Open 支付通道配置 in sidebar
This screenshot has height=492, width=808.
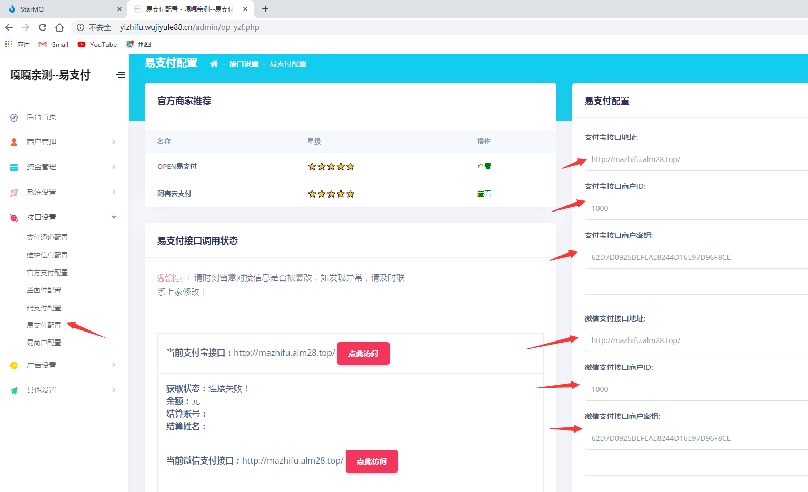tap(47, 237)
